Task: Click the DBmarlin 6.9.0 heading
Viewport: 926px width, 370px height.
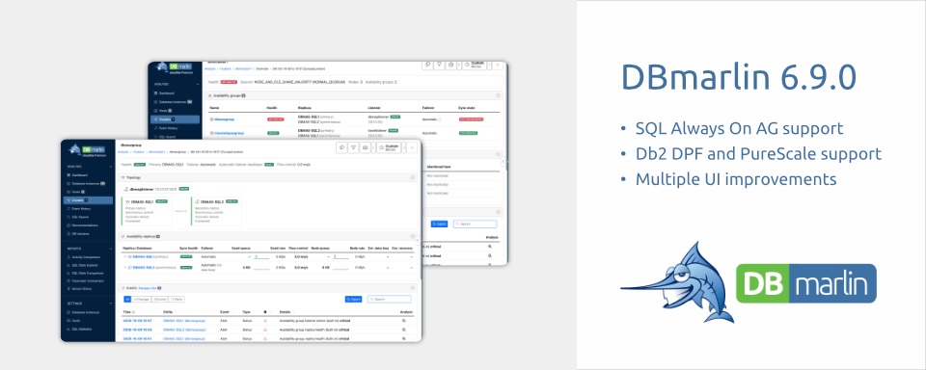Action: [738, 77]
